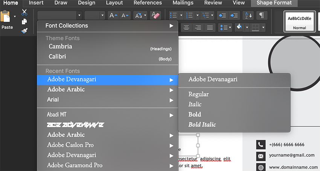The image size is (320, 171).
Task: Choose Bold Italic style in submenu
Action: [x=234, y=124]
